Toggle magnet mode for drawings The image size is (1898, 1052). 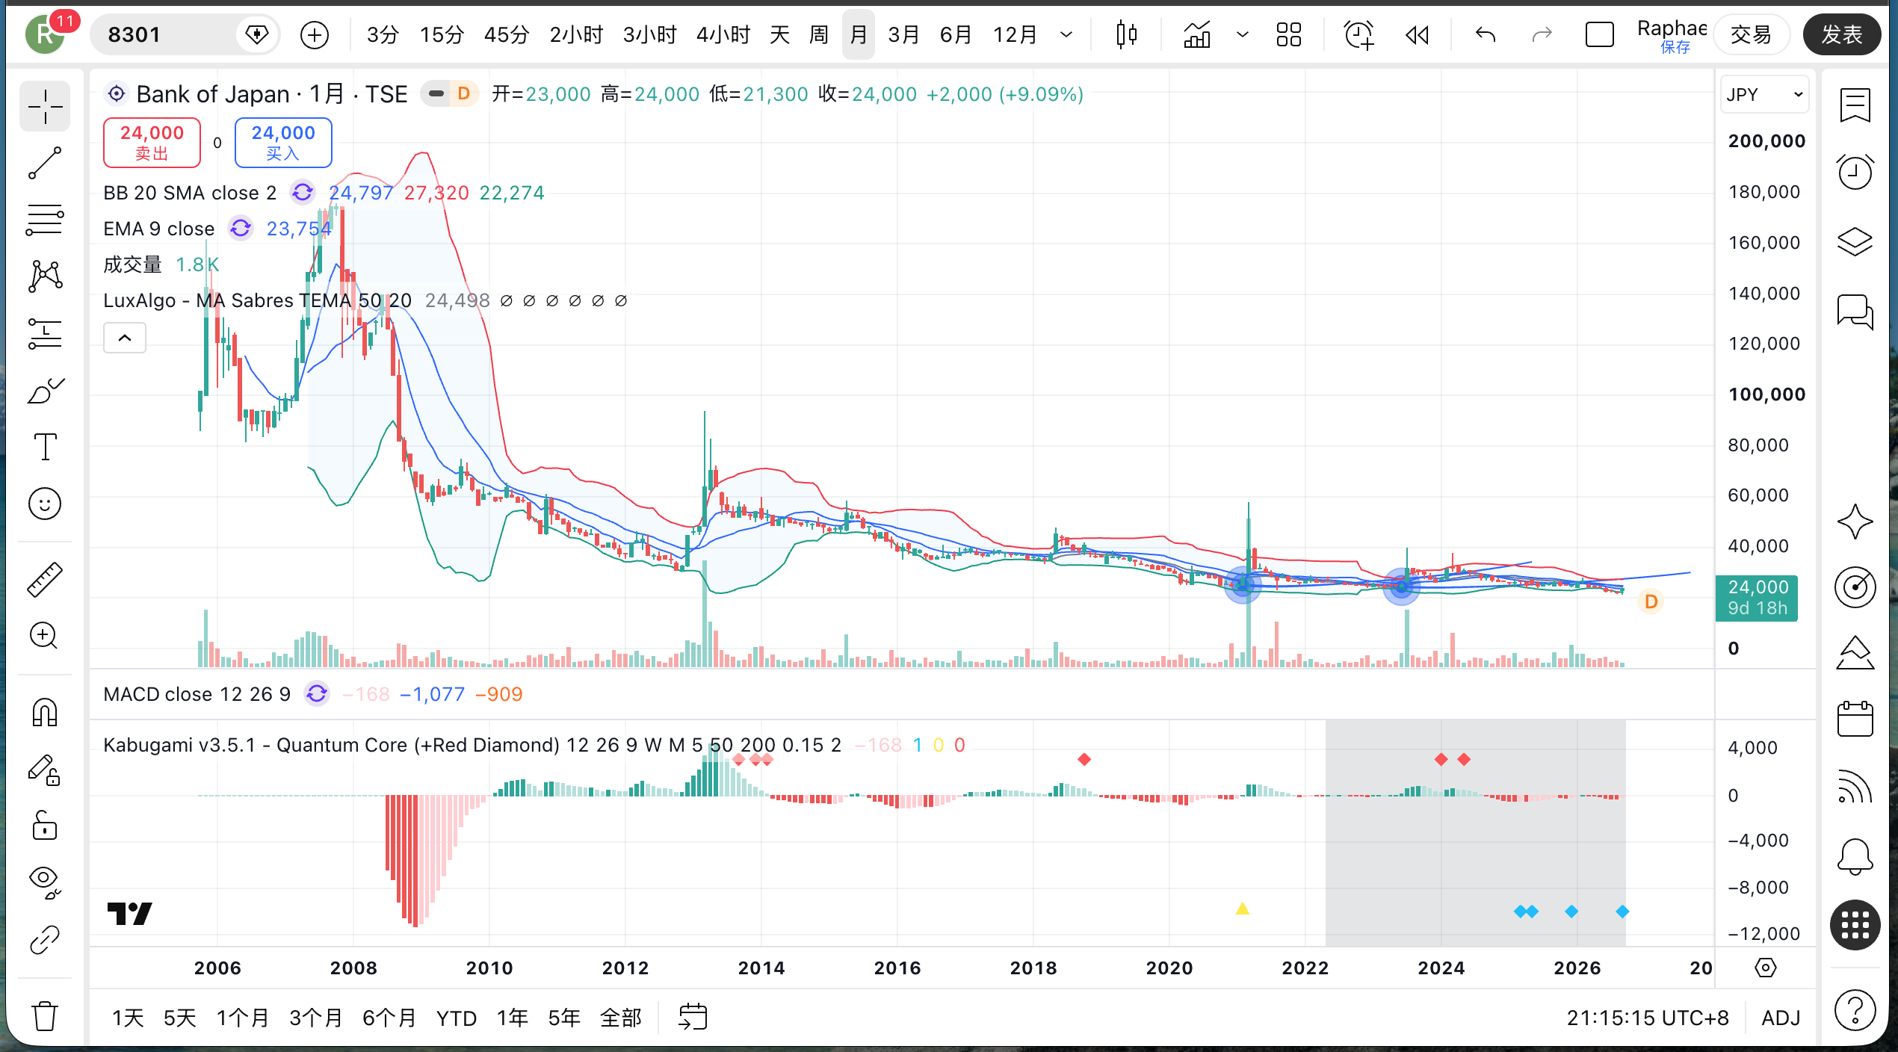click(x=45, y=712)
